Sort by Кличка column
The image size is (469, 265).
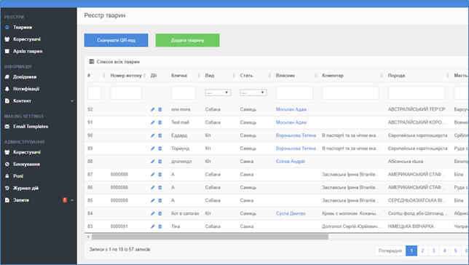[199, 76]
